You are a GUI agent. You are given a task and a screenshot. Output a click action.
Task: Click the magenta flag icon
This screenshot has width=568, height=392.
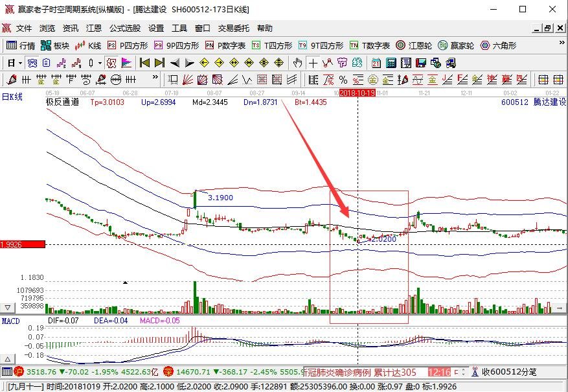point(126,63)
